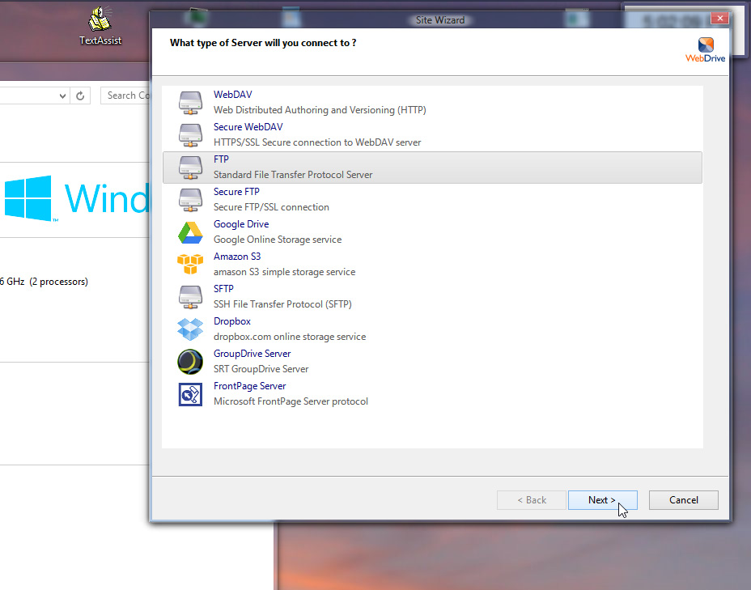Click the refresh icon in Control Panel window

point(80,96)
